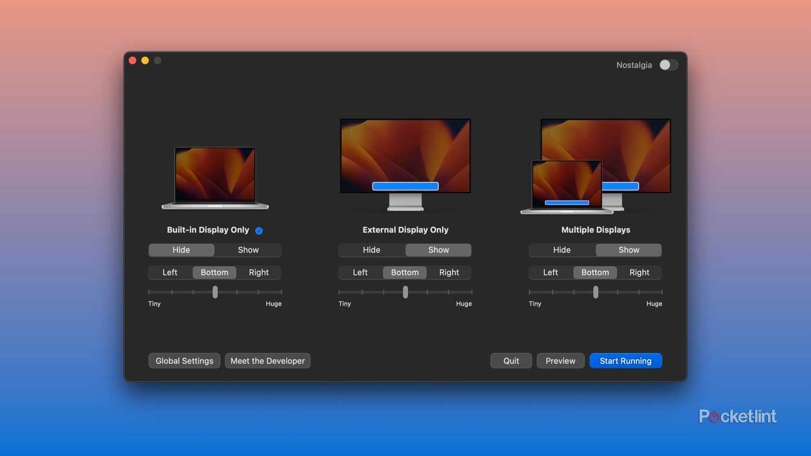Click the External Display monitor image
This screenshot has width=811, height=456.
(x=405, y=162)
